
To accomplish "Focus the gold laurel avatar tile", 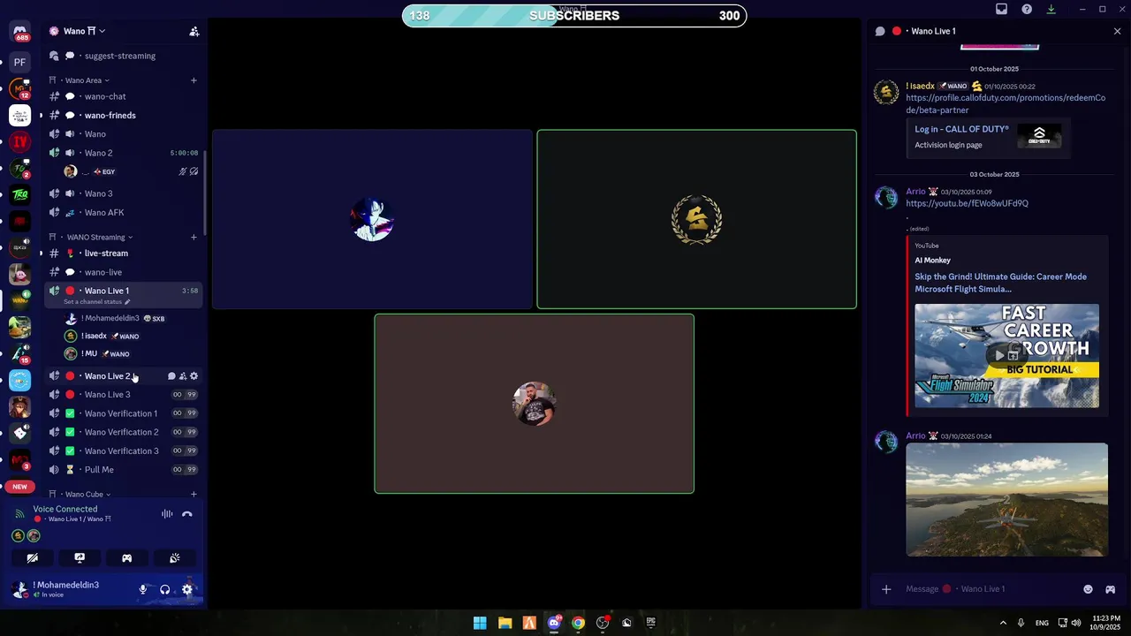I will pyautogui.click(x=696, y=219).
